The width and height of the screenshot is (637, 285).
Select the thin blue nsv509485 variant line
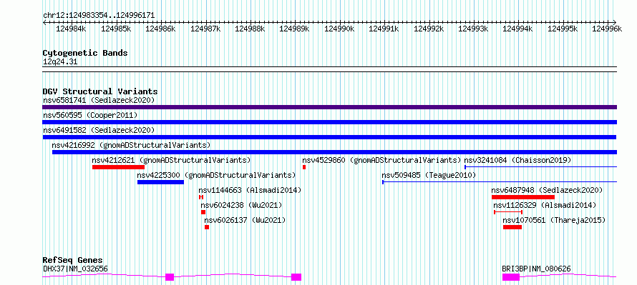click(x=500, y=182)
